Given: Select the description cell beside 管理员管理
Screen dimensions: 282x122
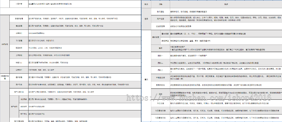Looking at the screenshot, I should pyautogui.click(x=85, y=19).
